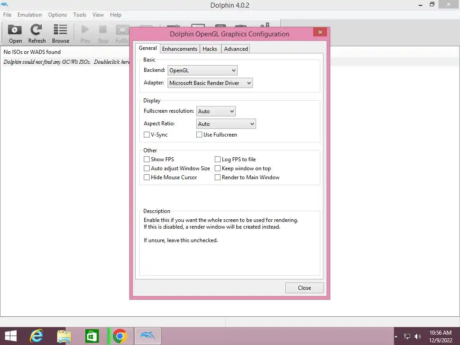Open the network tray icon
The height and width of the screenshot is (345, 460).
click(x=407, y=336)
